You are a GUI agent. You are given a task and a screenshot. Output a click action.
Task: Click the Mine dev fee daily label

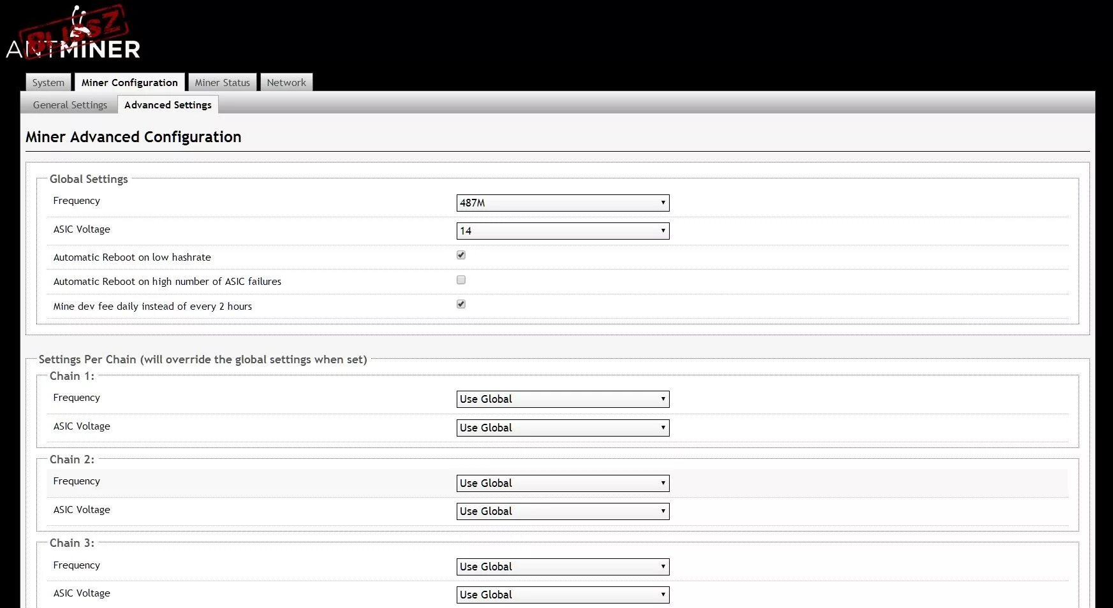click(x=152, y=307)
